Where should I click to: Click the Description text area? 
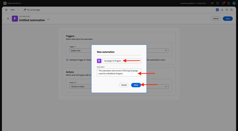[x=119, y=72]
